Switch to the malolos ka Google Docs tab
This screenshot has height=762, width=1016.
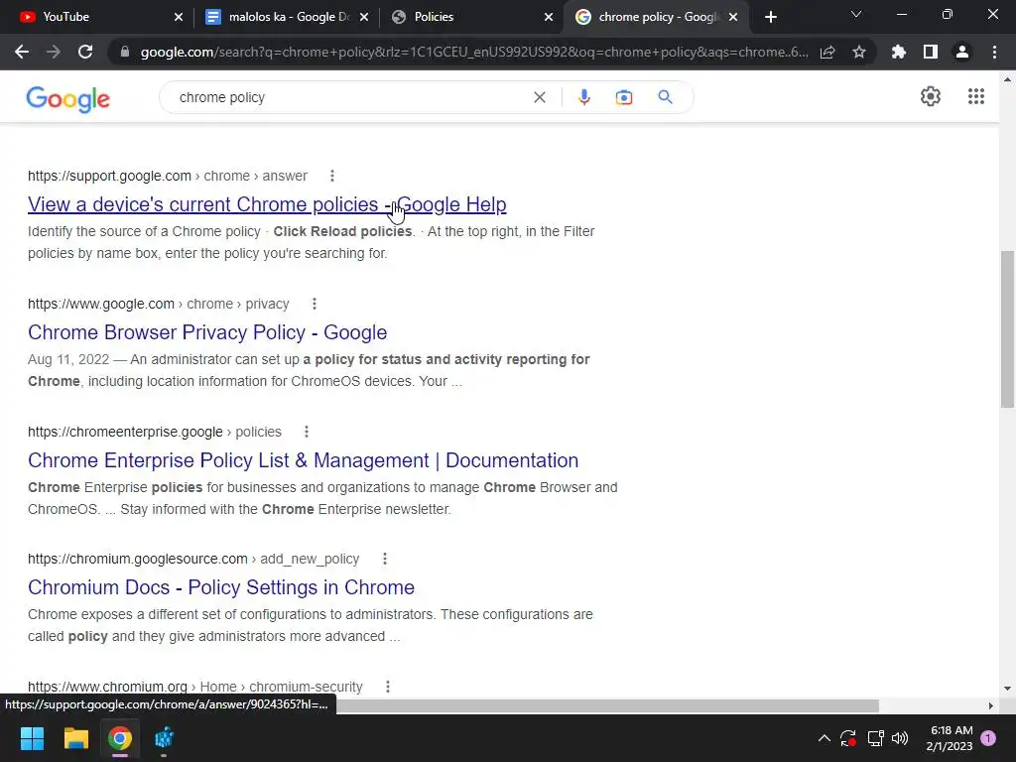tap(286, 17)
